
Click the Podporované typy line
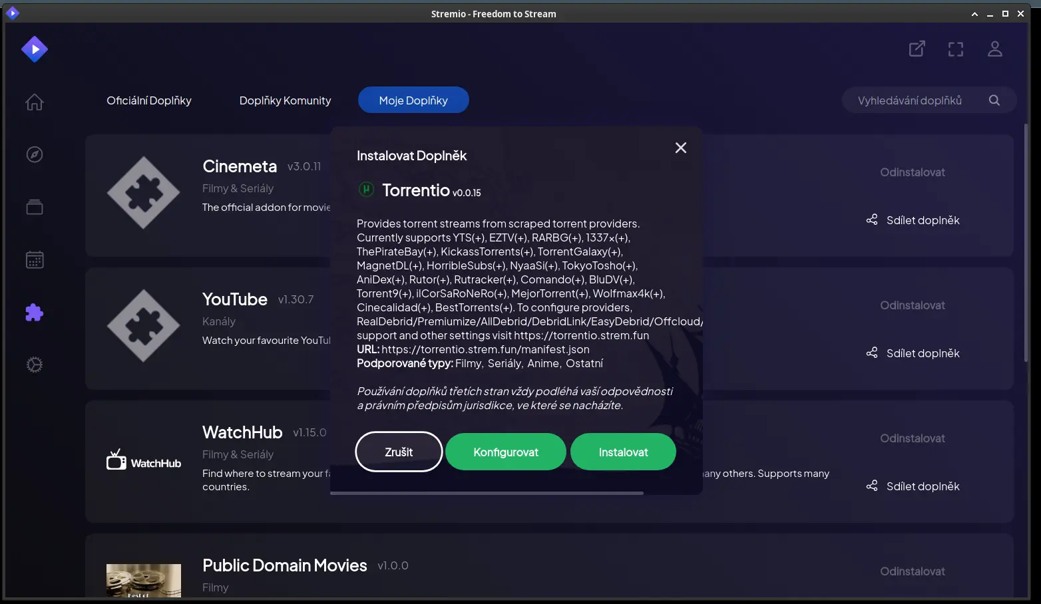480,363
